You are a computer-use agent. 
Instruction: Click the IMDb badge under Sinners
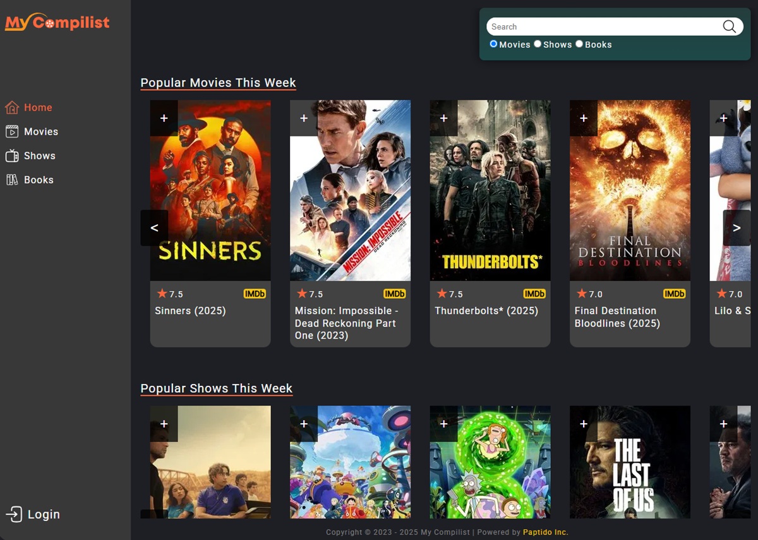255,294
